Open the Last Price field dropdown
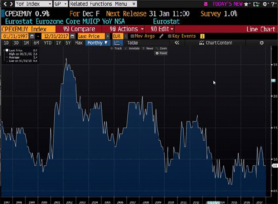Viewport: 278px width, 204px height. (x=93, y=36)
